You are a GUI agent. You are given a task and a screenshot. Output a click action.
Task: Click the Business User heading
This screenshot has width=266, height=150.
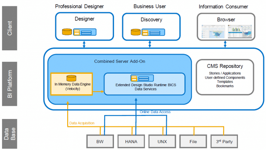pos(150,7)
